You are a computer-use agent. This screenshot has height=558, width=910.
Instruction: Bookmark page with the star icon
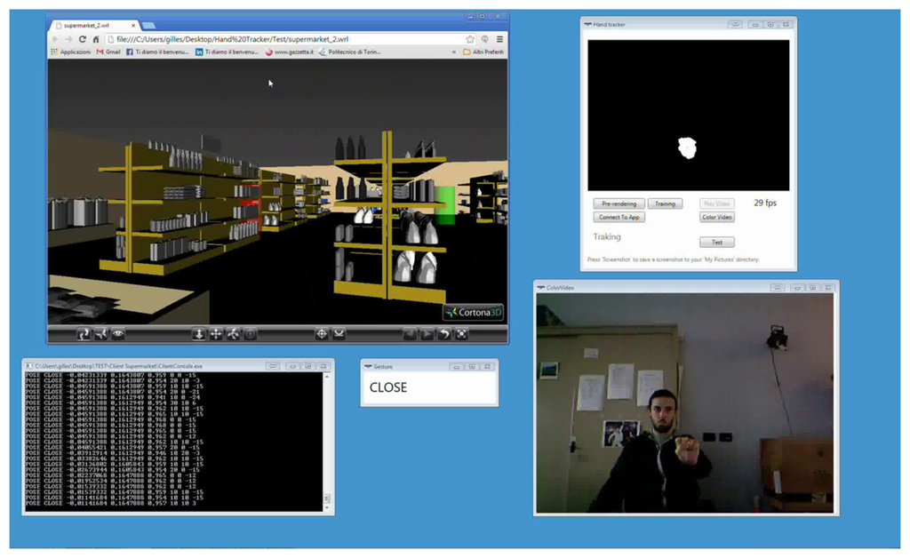click(x=470, y=40)
